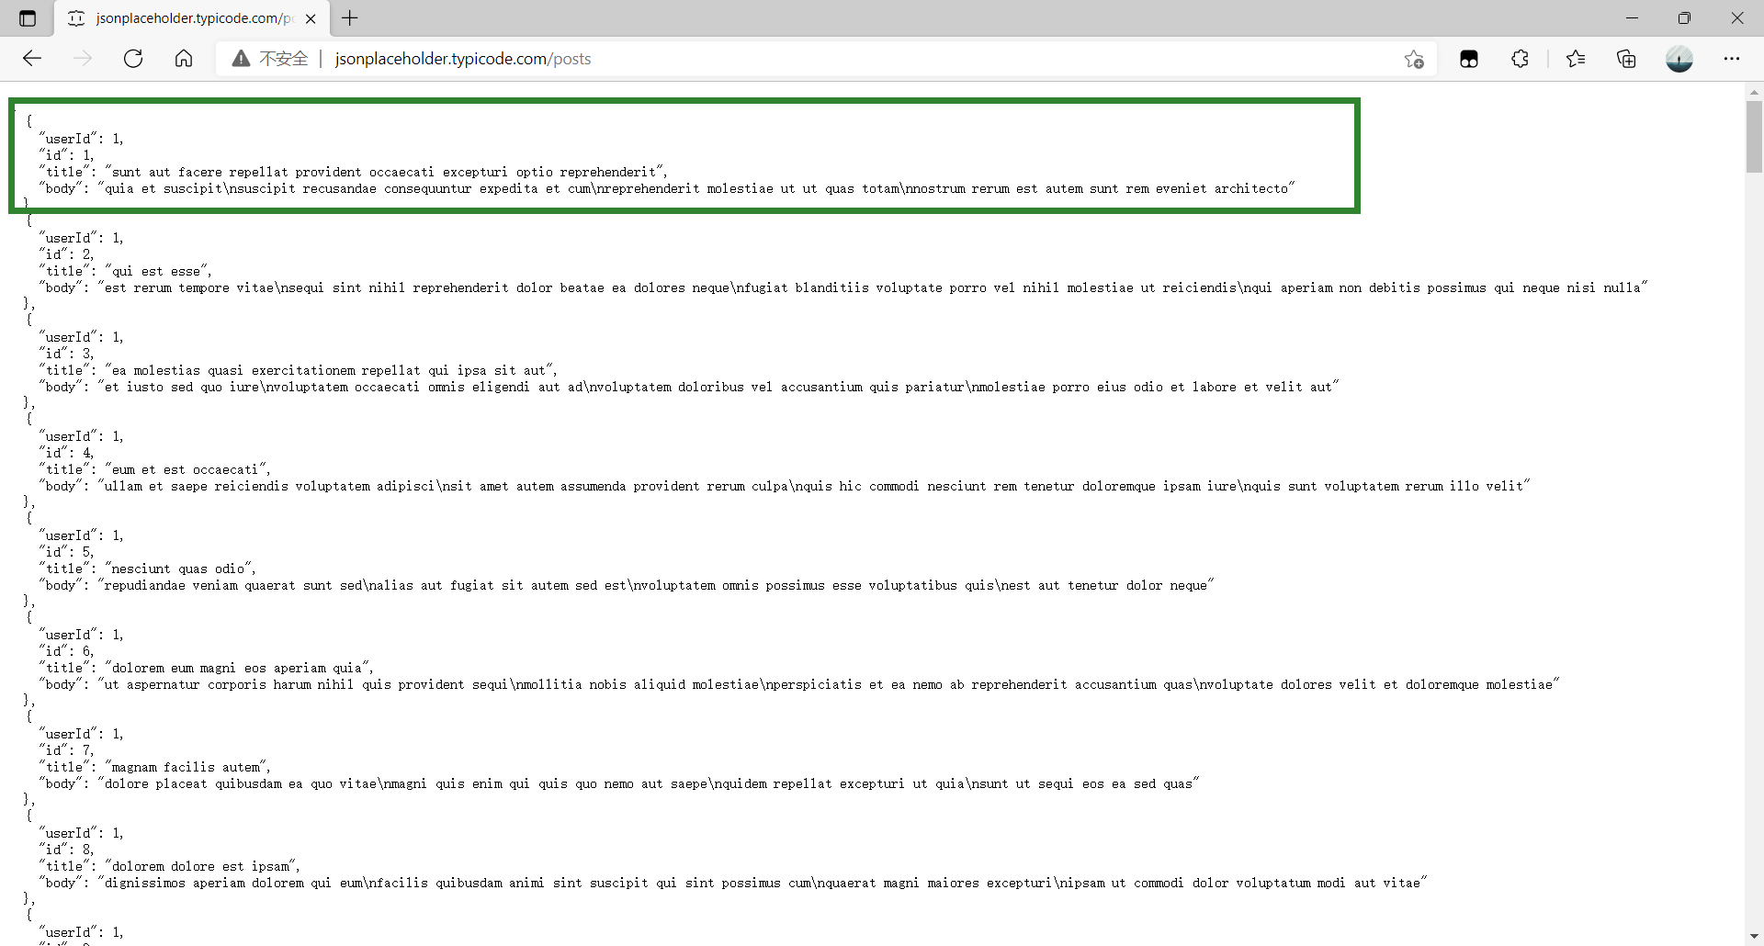Open the Favorites list
The image size is (1764, 946).
click(1576, 59)
